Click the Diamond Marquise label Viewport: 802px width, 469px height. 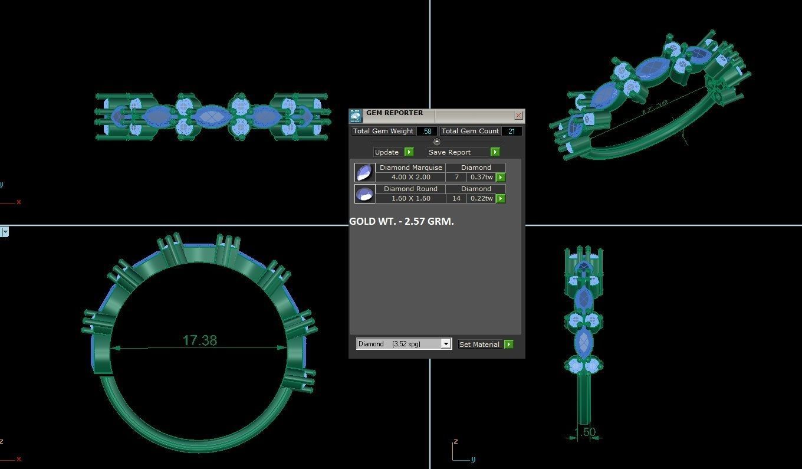411,168
